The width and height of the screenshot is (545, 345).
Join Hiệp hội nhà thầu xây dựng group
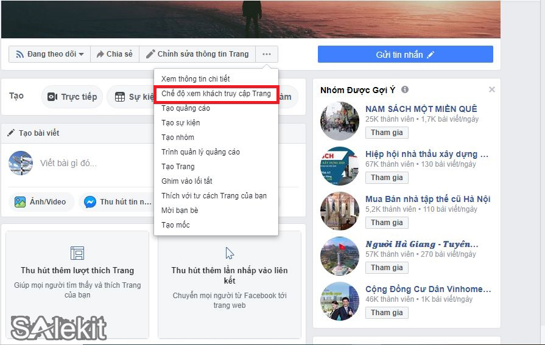coord(387,178)
